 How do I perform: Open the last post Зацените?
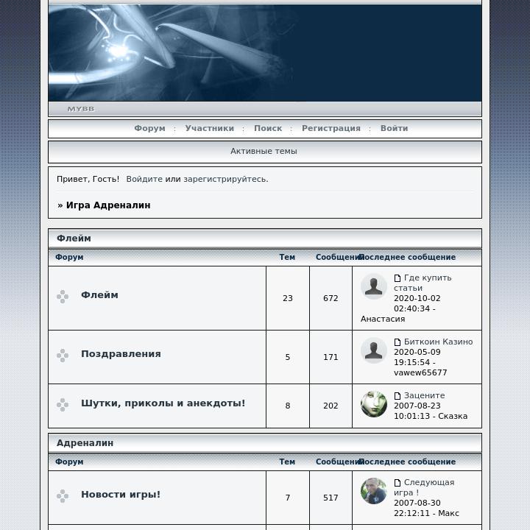point(424,395)
